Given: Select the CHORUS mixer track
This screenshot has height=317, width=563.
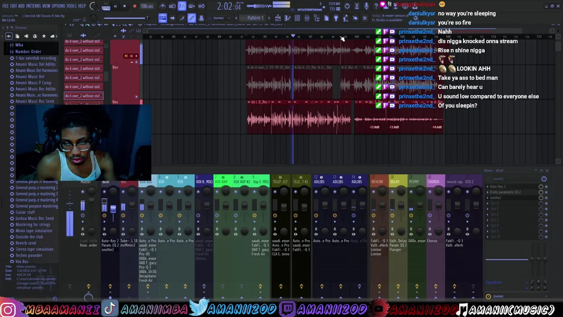Looking at the screenshot, I should click(434, 182).
